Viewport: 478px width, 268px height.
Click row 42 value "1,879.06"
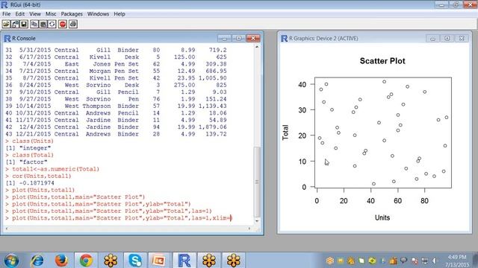pyautogui.click(x=212, y=127)
